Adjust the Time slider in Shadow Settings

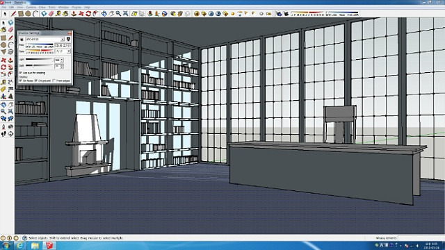click(x=40, y=44)
